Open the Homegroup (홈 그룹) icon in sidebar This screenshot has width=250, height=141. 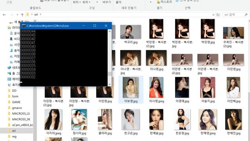(x=9, y=73)
